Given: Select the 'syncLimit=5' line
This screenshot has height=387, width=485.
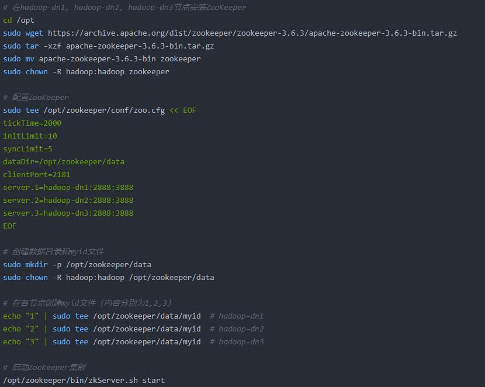Looking at the screenshot, I should click(x=27, y=149).
